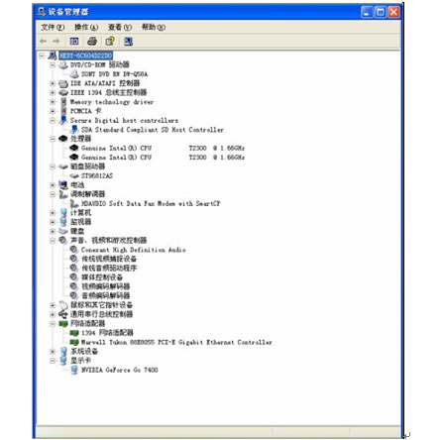
Task: Click the forward arrow in toolbar
Action: tap(56, 42)
